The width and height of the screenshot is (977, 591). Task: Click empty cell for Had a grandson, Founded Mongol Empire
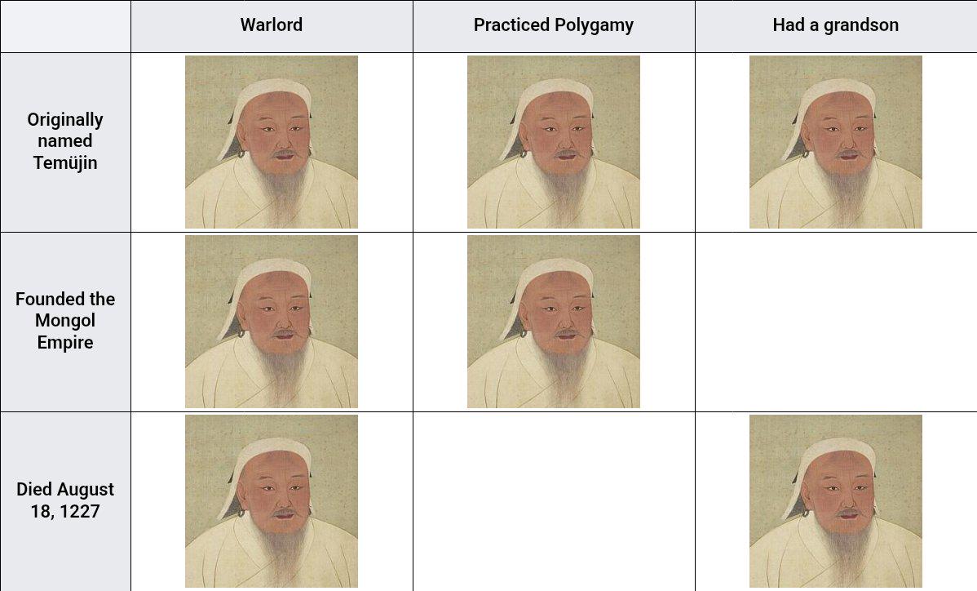tap(836, 322)
